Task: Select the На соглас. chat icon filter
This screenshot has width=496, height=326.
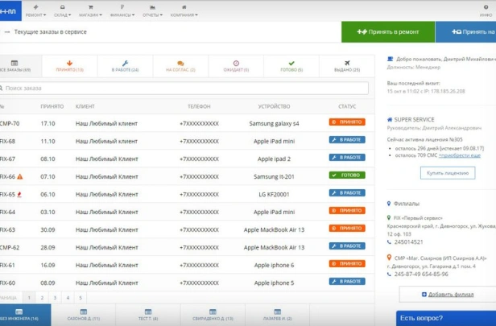Action: (180, 66)
